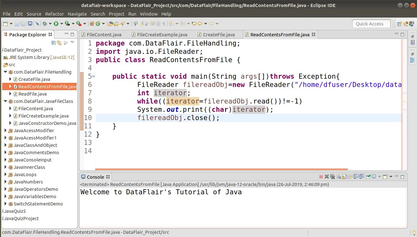Expand the JavaLoops project
Screen dimensions: 417x237
[x=5, y=175]
